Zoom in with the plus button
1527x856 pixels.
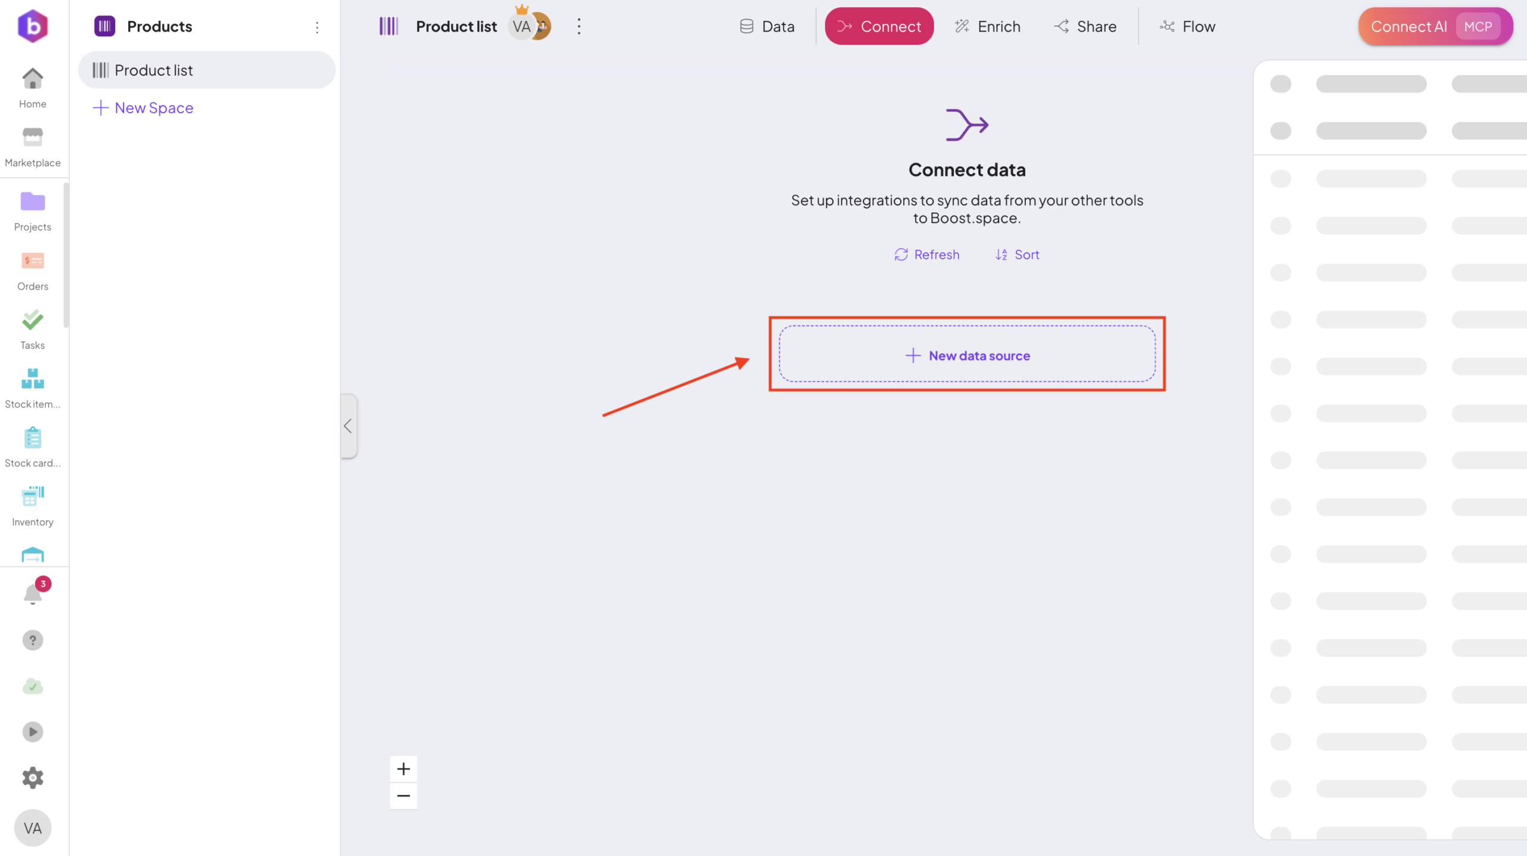coord(403,769)
